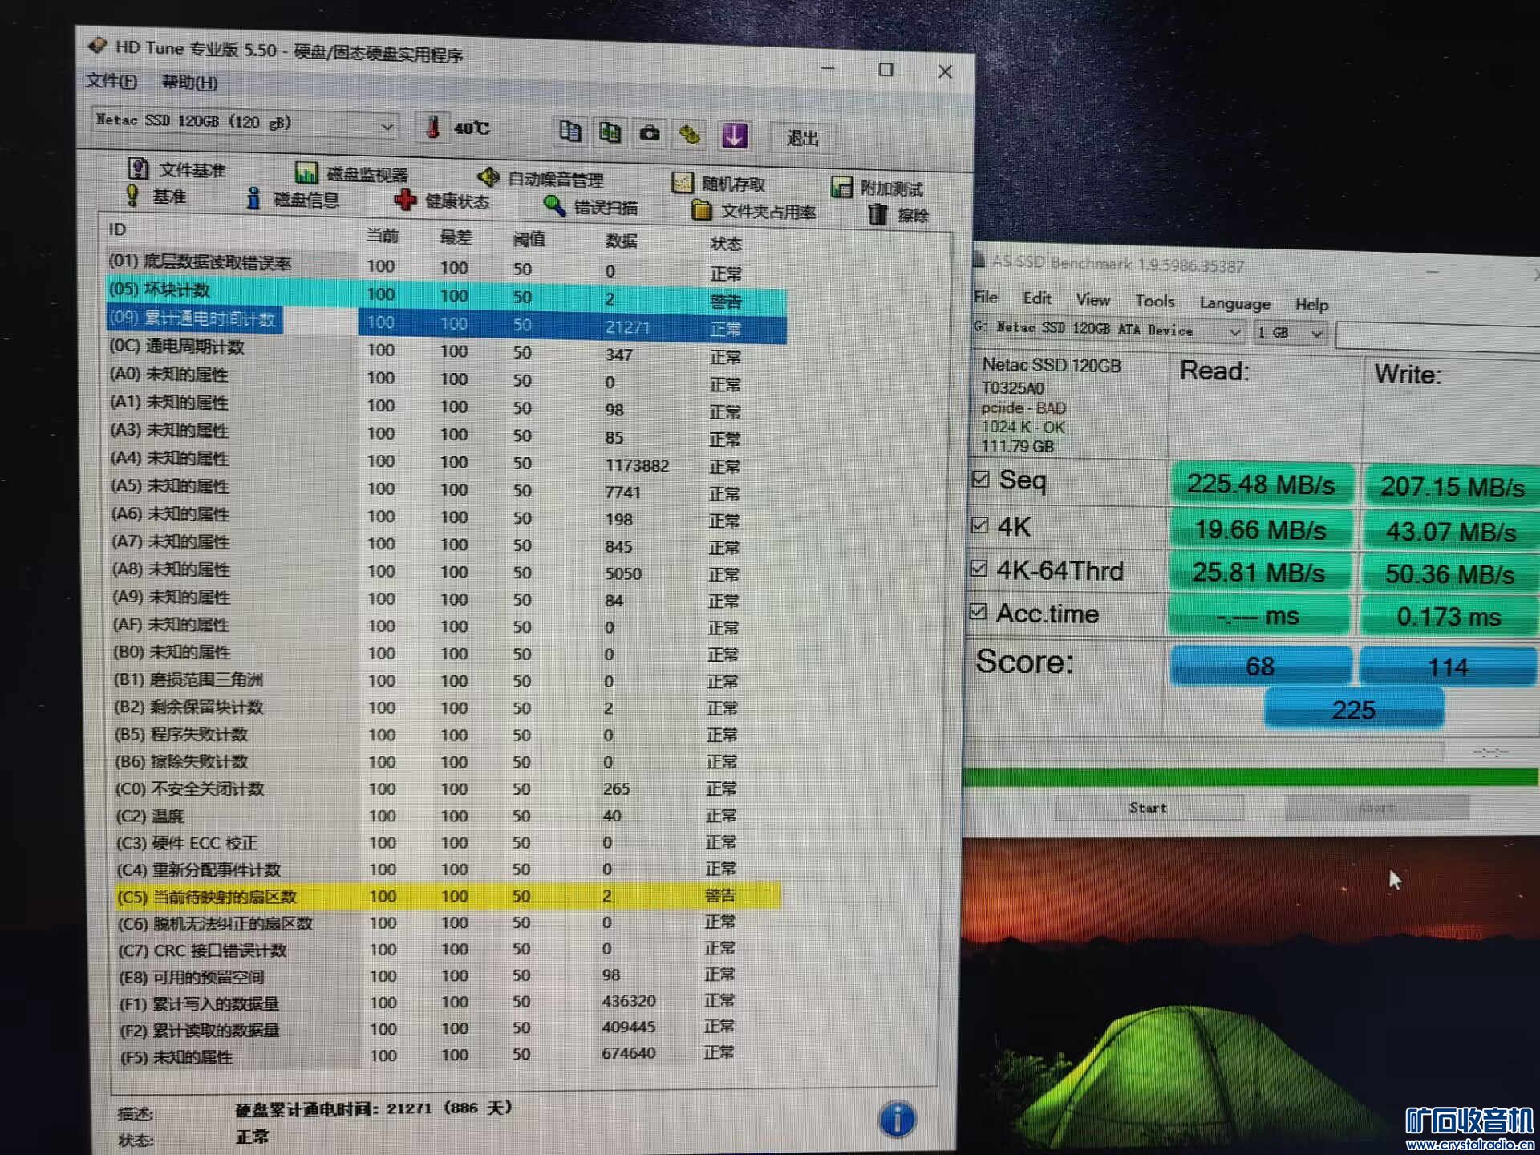
Task: Click the 207.15 MB/s Seq write result
Action: (1452, 487)
